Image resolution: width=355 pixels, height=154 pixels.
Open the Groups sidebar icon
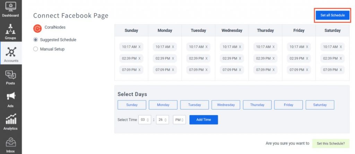[x=11, y=29]
